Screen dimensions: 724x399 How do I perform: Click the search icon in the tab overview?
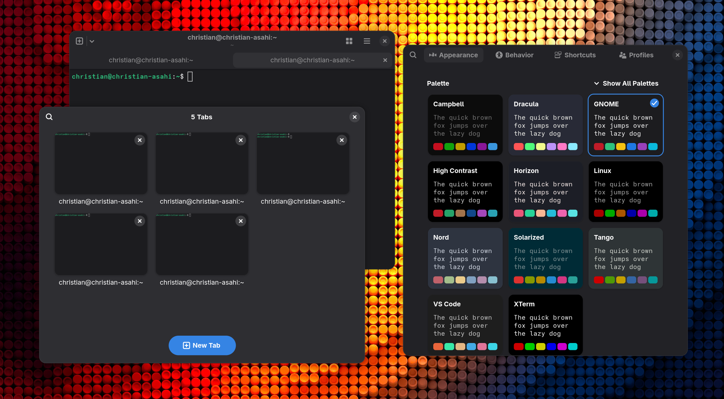49,117
